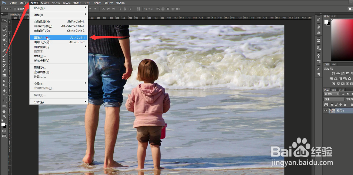353x175 pixels.
Task: Click foreground color swatch in Color panel
Action: (326, 21)
